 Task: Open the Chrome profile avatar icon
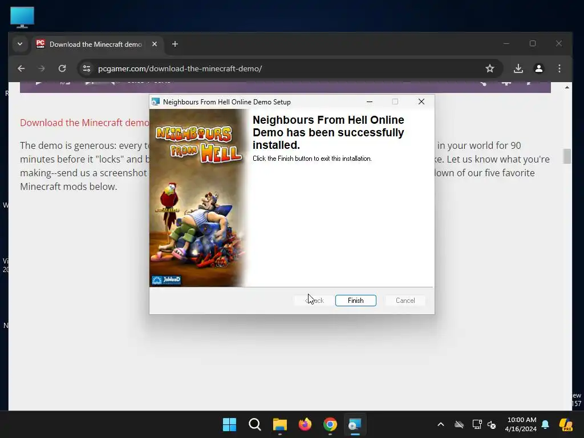pyautogui.click(x=538, y=68)
